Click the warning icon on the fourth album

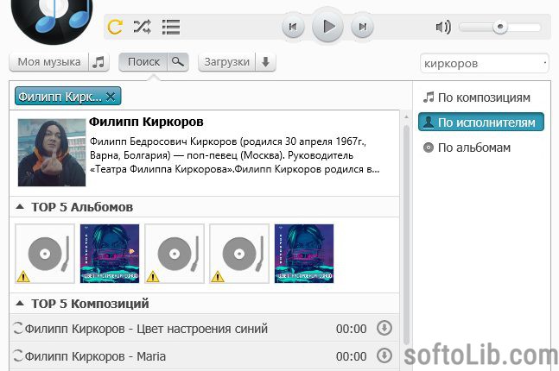218,276
